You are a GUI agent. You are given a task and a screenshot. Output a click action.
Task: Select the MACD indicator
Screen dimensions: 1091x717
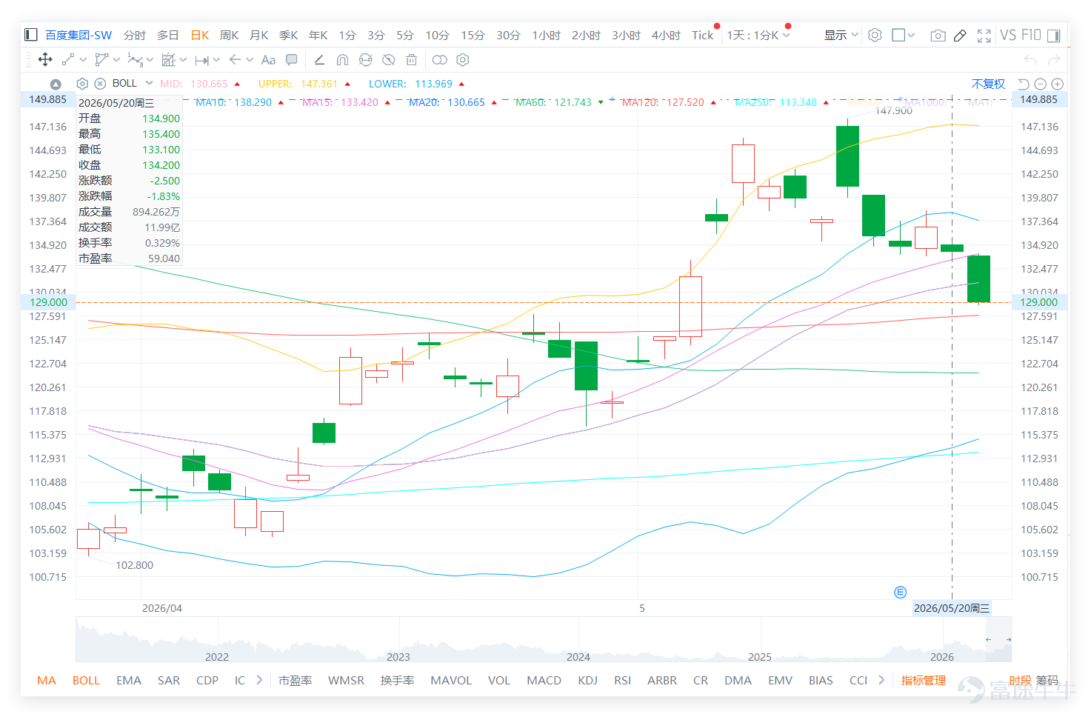(544, 680)
